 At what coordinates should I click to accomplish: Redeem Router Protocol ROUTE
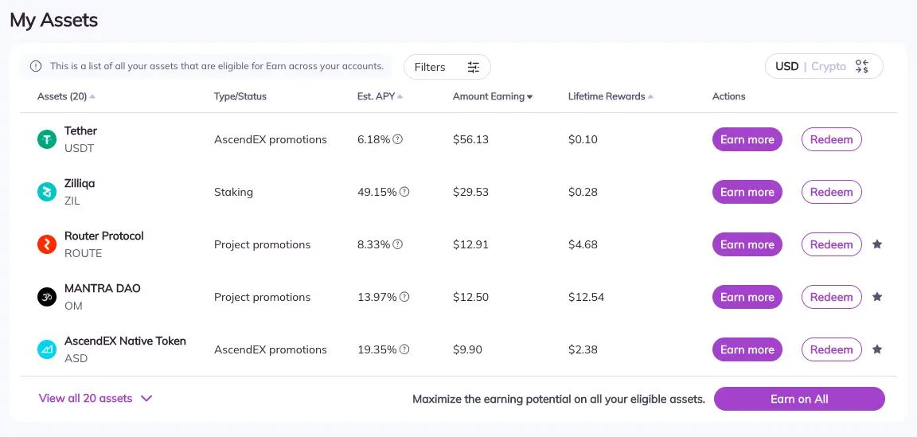832,244
